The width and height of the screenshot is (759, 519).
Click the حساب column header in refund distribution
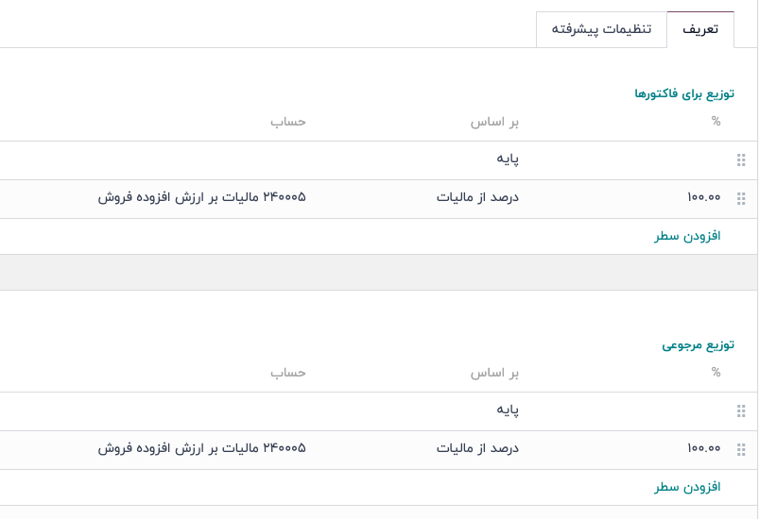point(288,373)
